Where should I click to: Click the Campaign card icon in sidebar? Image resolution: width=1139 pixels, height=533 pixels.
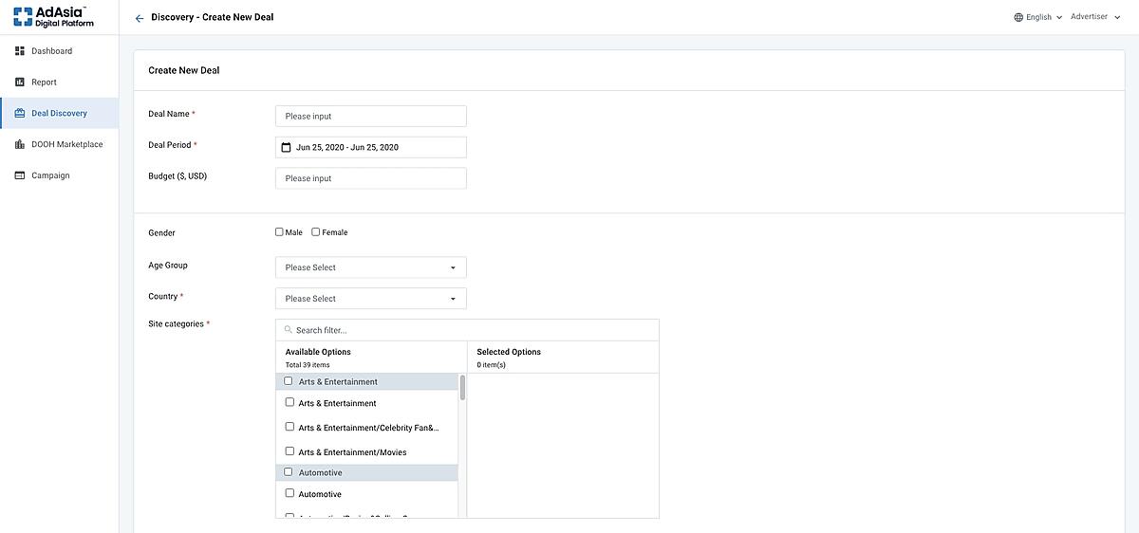(x=20, y=175)
